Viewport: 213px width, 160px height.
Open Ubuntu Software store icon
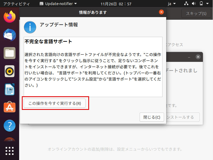tap(10, 107)
